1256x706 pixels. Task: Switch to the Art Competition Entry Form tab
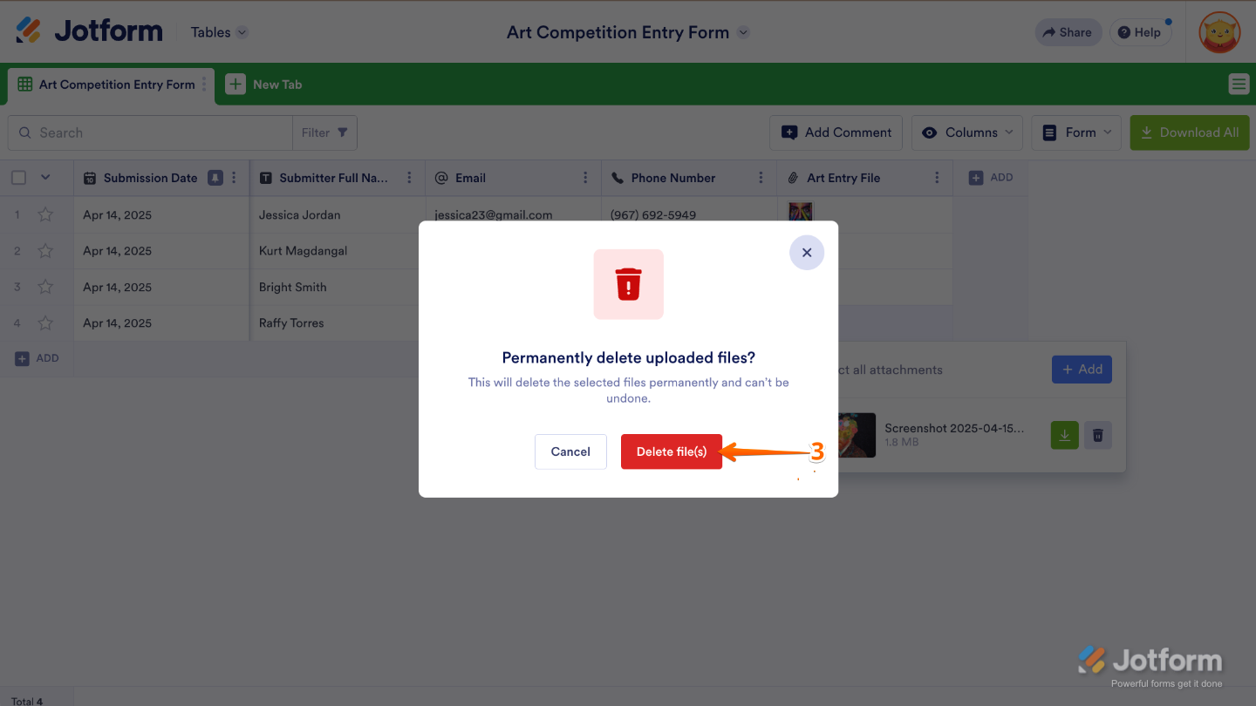pos(107,85)
